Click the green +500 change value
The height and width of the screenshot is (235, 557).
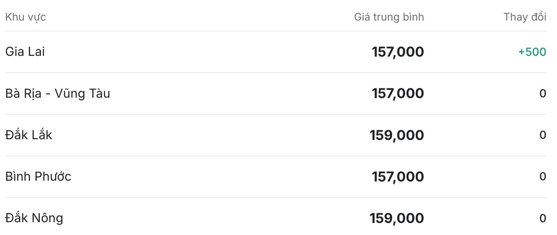532,52
